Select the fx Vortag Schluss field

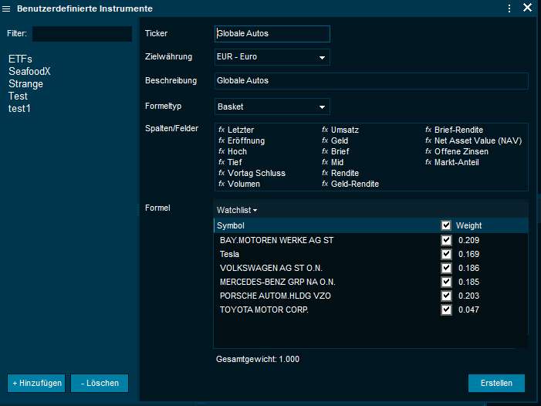[255, 174]
